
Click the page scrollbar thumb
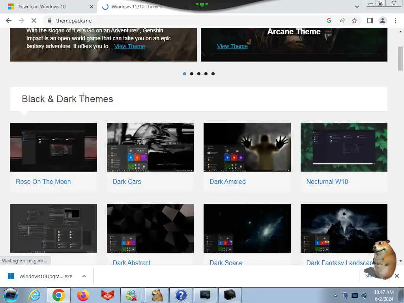point(400,58)
